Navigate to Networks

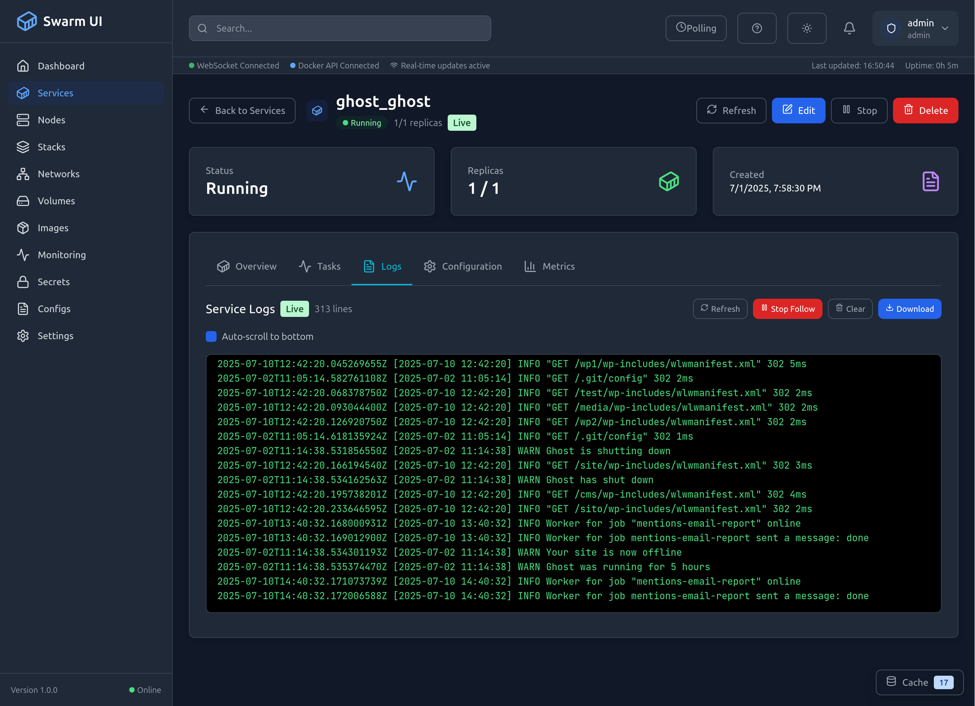coord(86,174)
